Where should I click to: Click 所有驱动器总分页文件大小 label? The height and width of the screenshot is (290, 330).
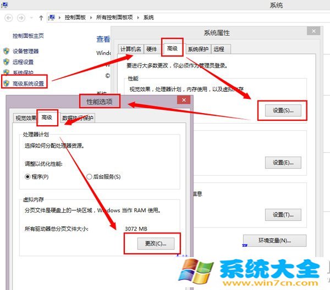(x=57, y=229)
